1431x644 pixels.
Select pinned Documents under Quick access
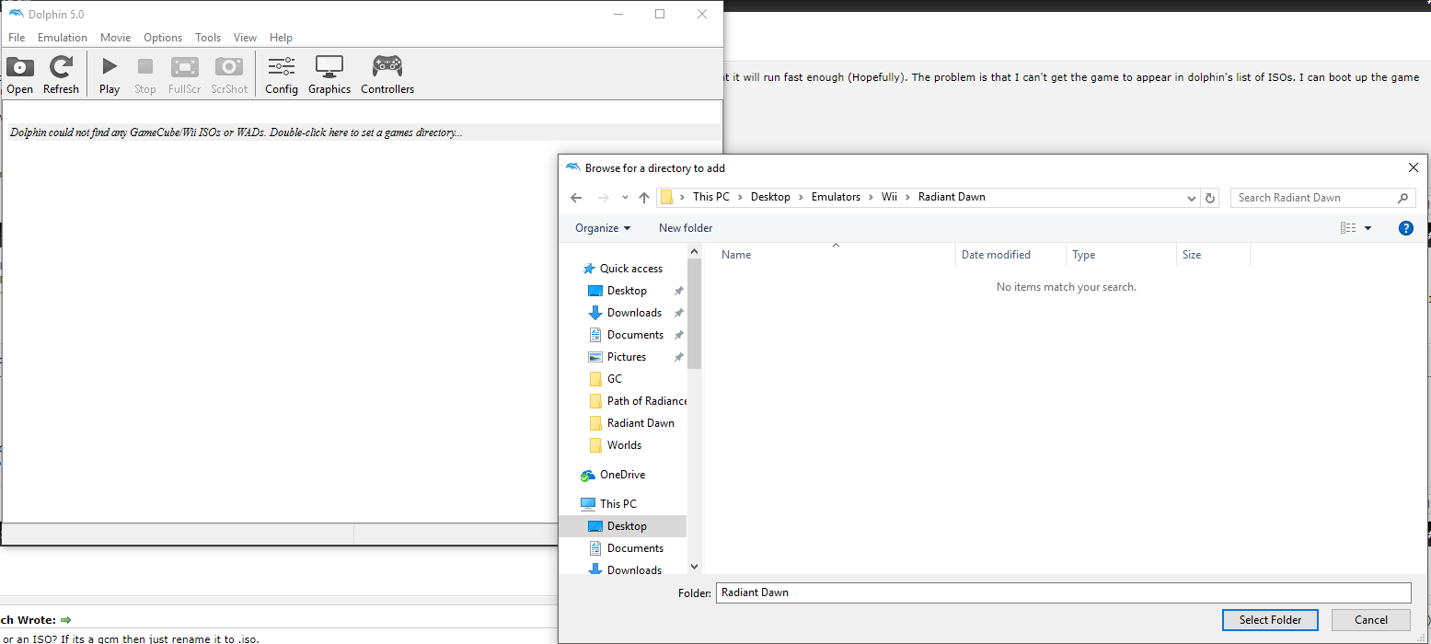(x=635, y=335)
